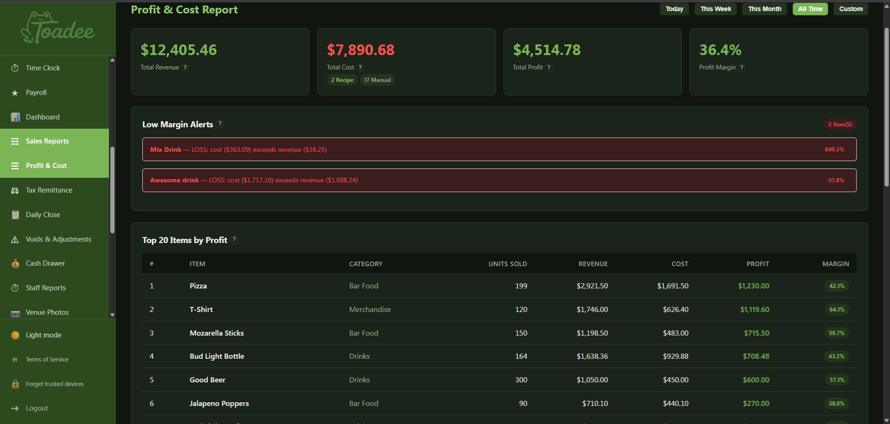The height and width of the screenshot is (424, 890).
Task: Click the 17 Manual badge
Action: pyautogui.click(x=377, y=80)
